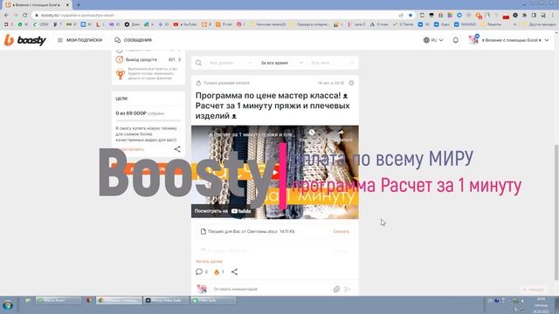Click the fire reaction icon

(217, 271)
